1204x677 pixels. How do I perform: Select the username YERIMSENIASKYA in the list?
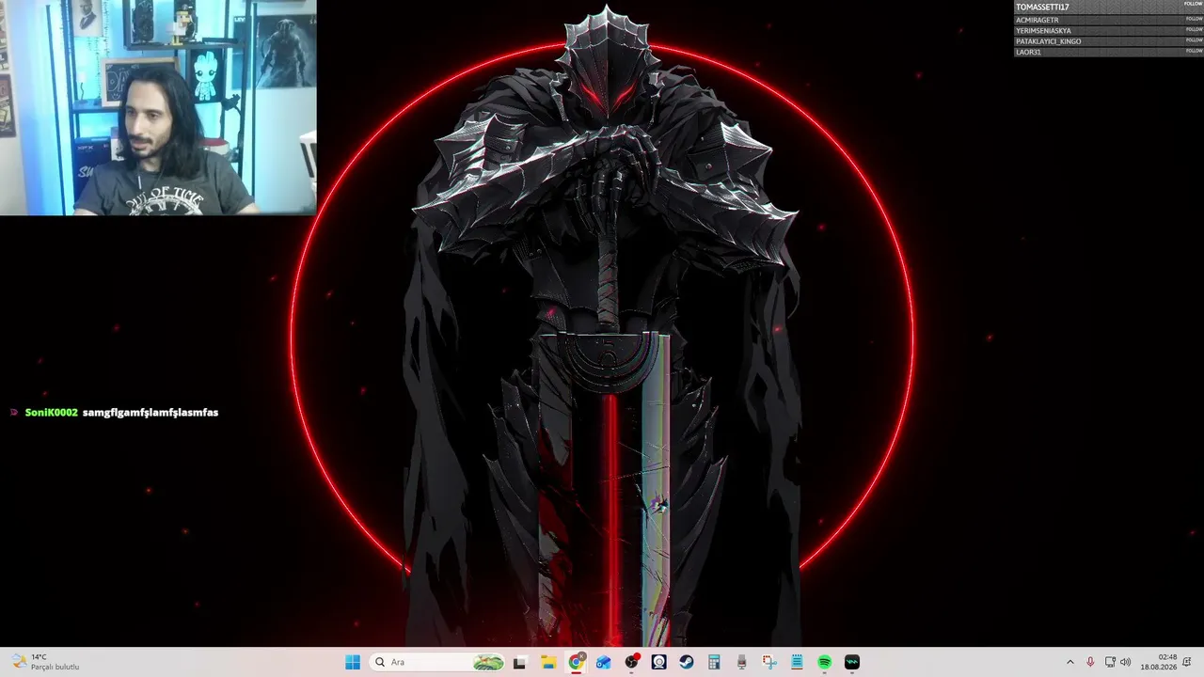tap(1043, 31)
